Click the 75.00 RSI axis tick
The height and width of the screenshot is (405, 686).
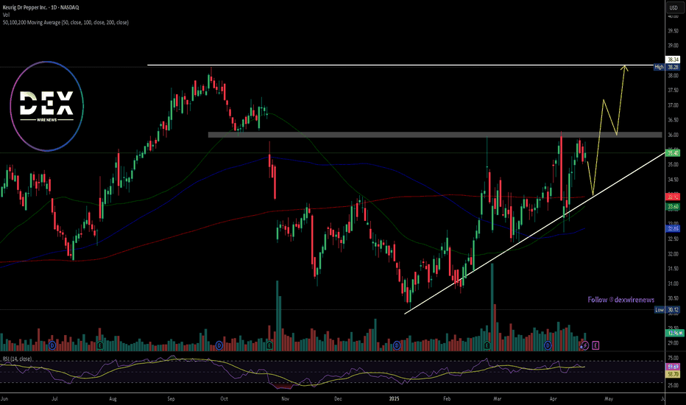click(673, 358)
